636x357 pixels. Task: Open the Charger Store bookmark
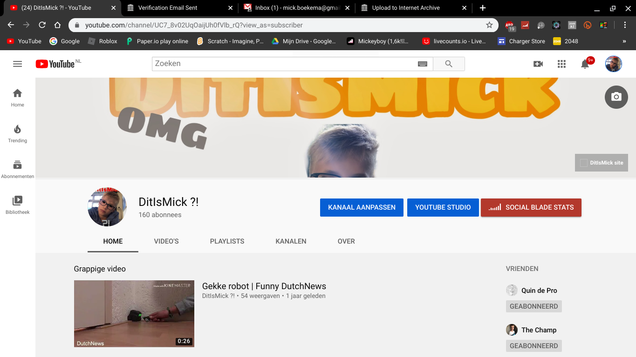521,41
